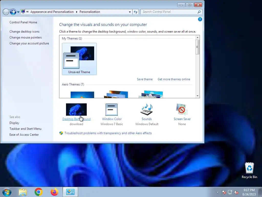This screenshot has width=262, height=197.
Task: Click the network tray icon
Action: coord(230,192)
